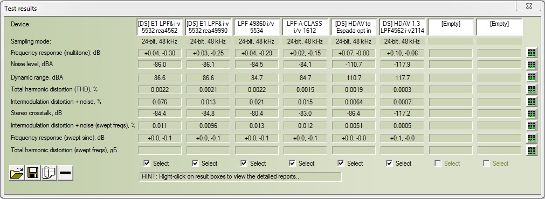Click THD result box showing 0.0003
Screen dimensions: 545x199
pyautogui.click(x=402, y=89)
